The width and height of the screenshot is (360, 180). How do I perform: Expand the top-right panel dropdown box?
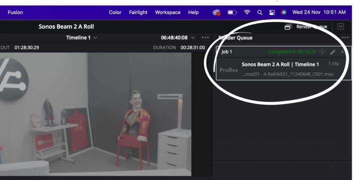click(340, 27)
